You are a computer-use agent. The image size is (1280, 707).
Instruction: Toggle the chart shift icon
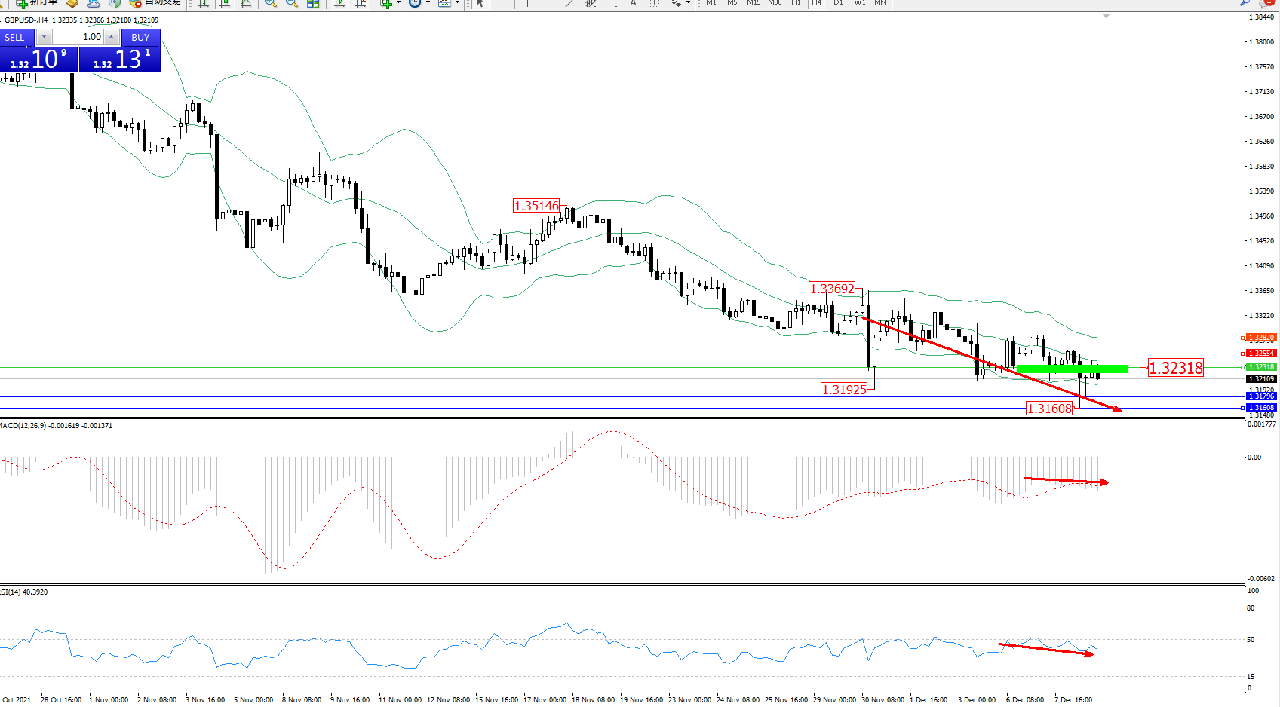pos(361,3)
